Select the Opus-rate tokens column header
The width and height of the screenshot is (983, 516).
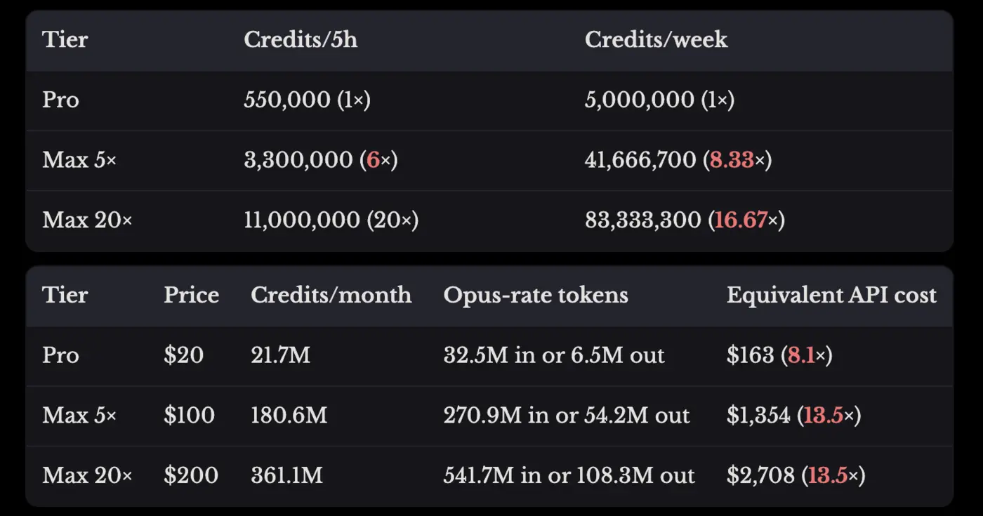tap(535, 295)
